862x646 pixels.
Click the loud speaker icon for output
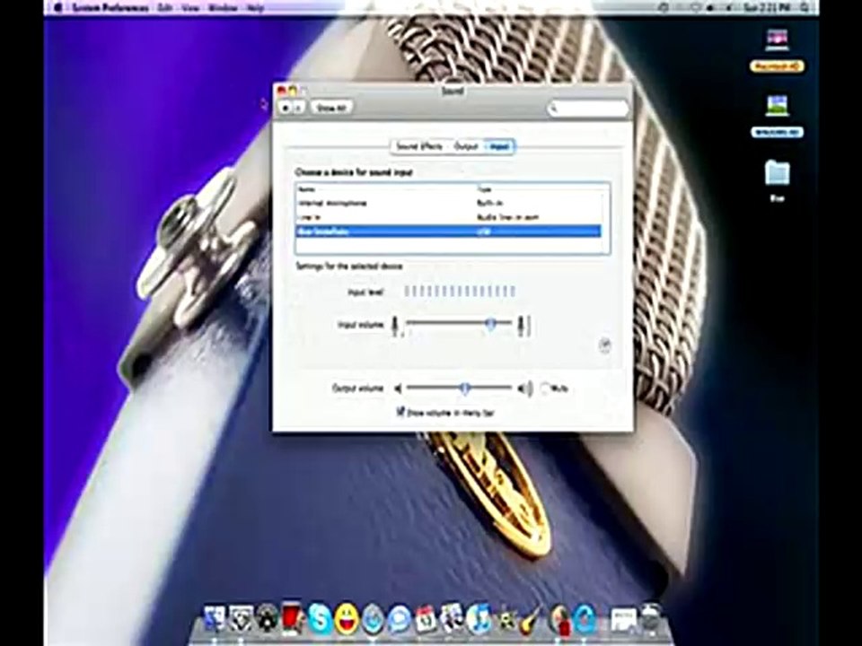click(x=525, y=388)
